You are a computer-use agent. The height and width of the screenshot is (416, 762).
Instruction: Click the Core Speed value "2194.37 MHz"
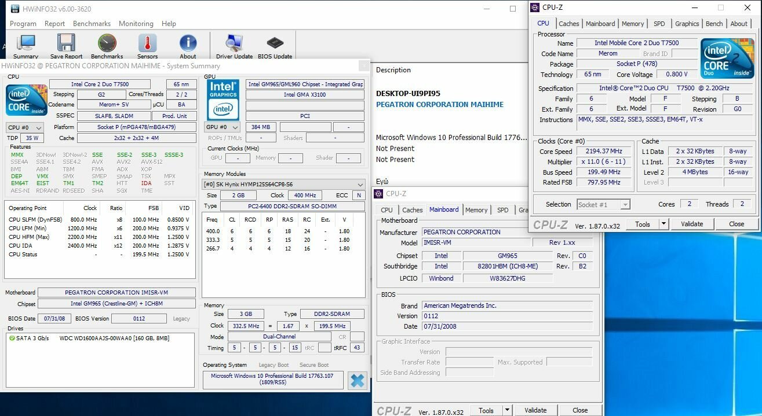tap(604, 152)
